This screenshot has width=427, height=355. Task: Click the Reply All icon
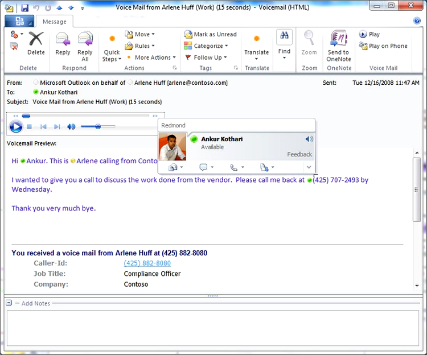[x=85, y=38]
